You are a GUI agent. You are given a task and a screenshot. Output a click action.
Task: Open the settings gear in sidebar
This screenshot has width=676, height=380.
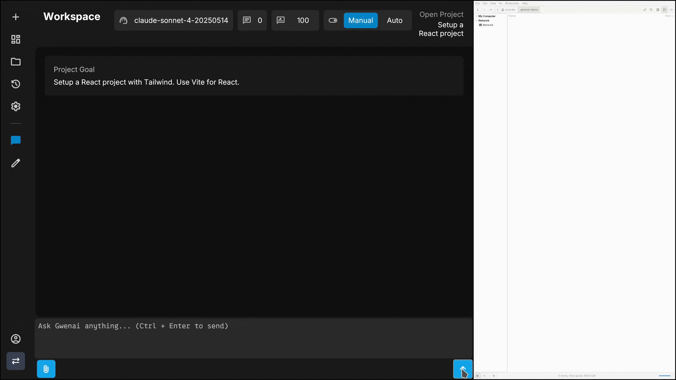pos(15,106)
